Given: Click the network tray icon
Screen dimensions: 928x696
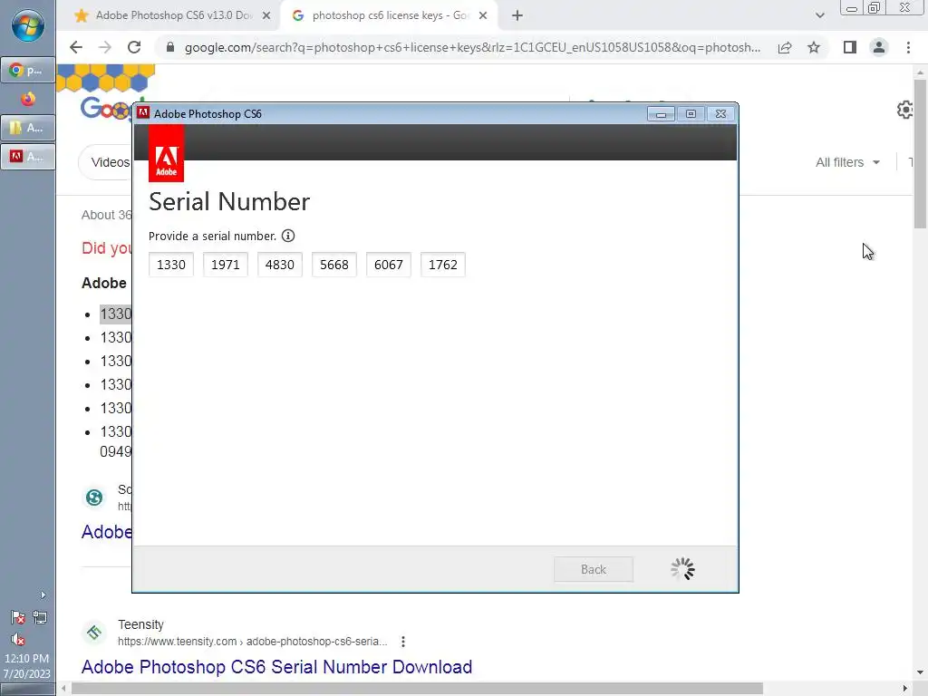Looking at the screenshot, I should click(x=40, y=618).
